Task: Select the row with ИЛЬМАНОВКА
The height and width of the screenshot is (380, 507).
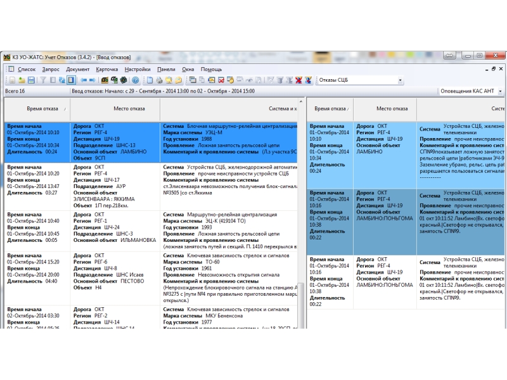Action: (151, 231)
